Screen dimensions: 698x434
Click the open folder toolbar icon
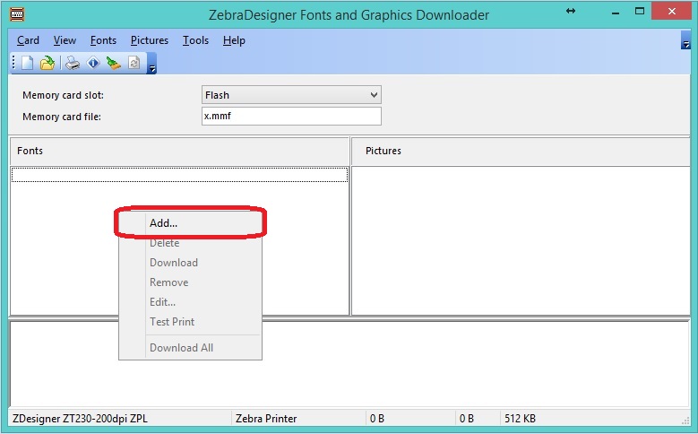[47, 63]
